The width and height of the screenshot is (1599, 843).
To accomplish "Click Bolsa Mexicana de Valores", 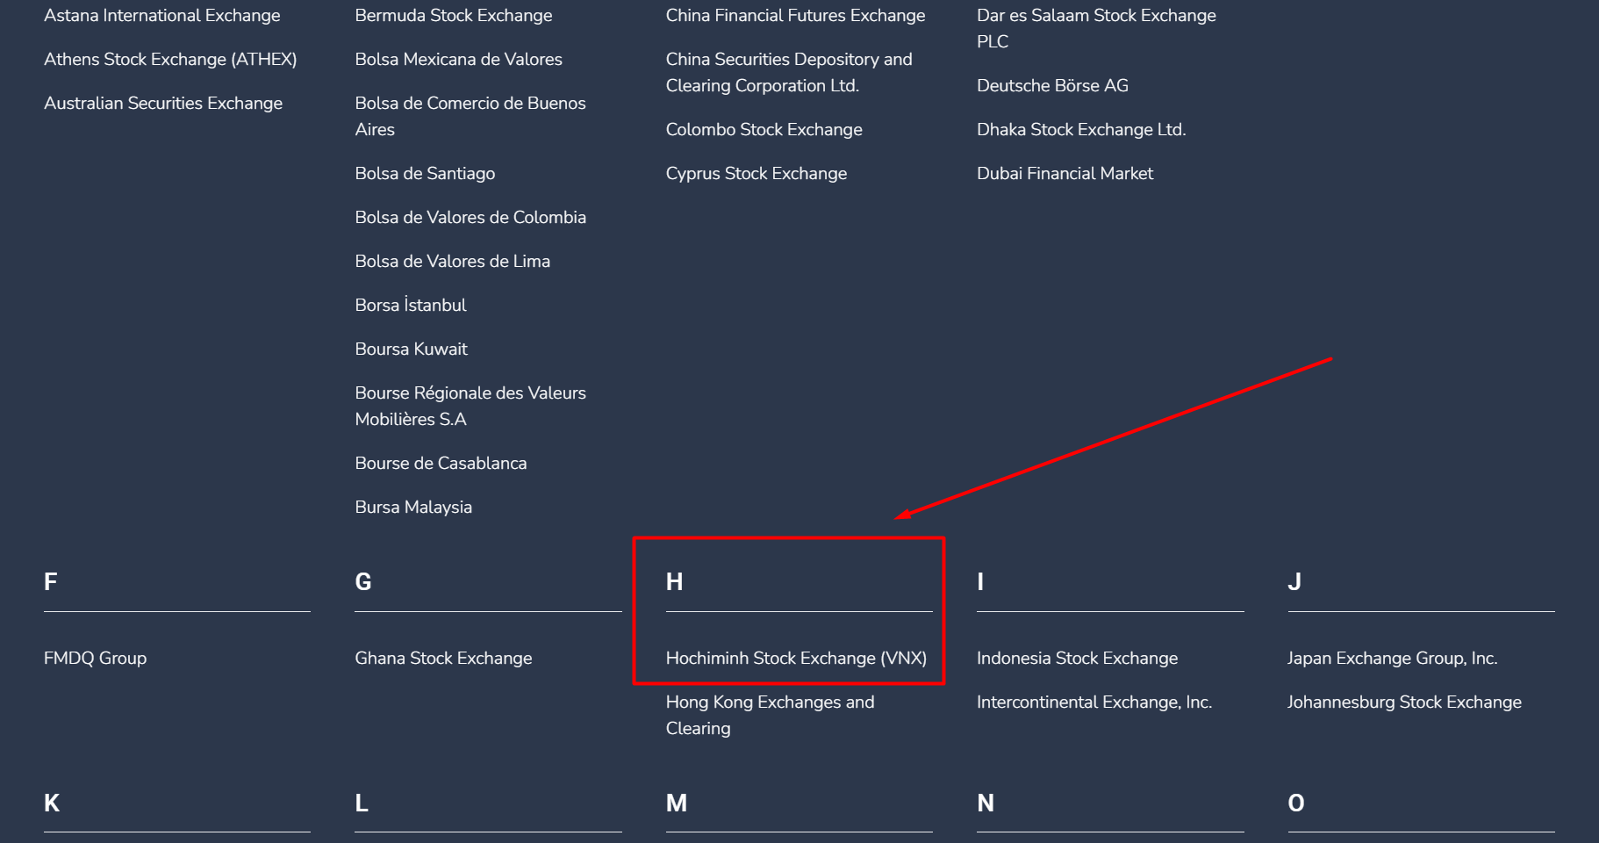I will click(x=458, y=59).
